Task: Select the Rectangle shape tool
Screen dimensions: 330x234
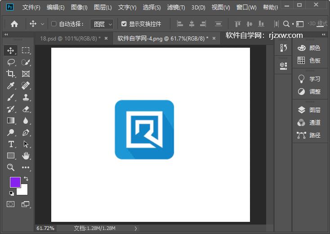Action: point(10,156)
